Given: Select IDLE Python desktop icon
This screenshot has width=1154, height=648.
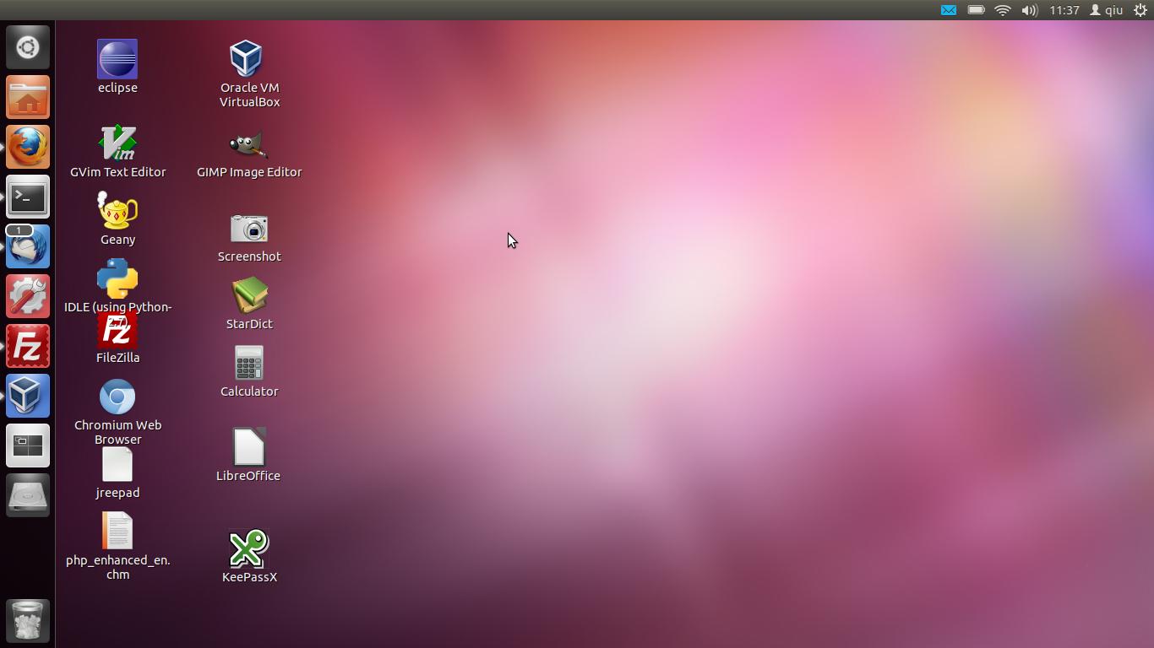Looking at the screenshot, I should point(117,278).
